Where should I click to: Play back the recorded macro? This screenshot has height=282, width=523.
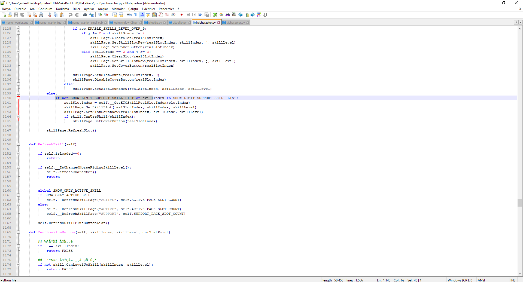tap(194, 15)
